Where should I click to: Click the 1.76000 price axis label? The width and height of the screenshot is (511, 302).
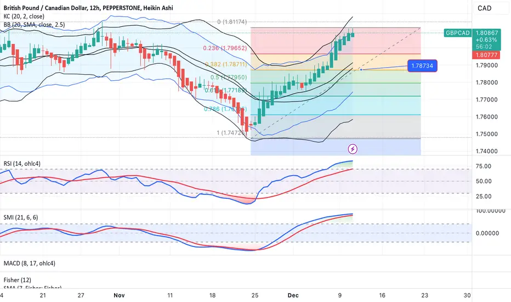486,117
